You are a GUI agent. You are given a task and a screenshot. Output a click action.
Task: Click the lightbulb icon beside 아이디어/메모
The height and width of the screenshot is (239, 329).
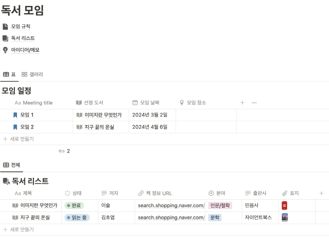tap(5, 50)
